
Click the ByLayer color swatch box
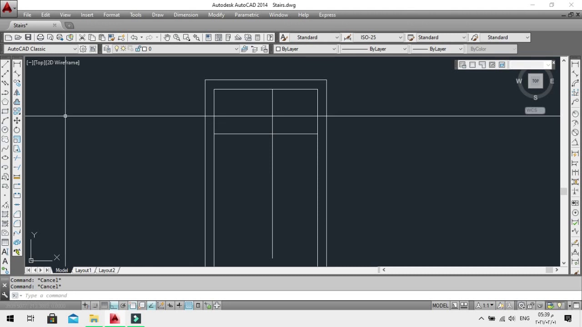[278, 49]
